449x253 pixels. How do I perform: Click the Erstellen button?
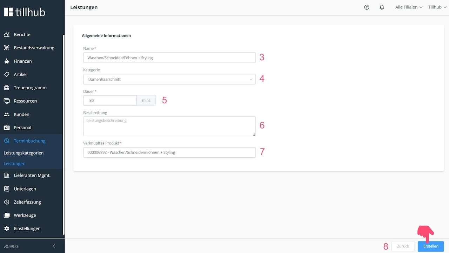tap(431, 246)
